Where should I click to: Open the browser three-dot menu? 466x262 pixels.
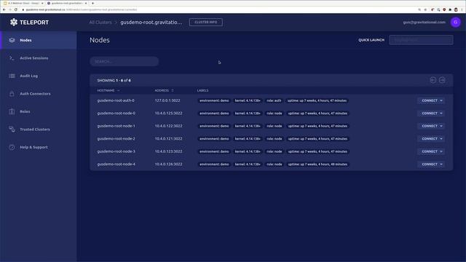tap(462, 9)
